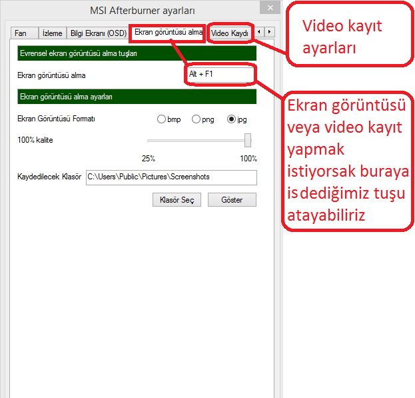Click the Alt + F1 hotkey field

click(x=220, y=74)
